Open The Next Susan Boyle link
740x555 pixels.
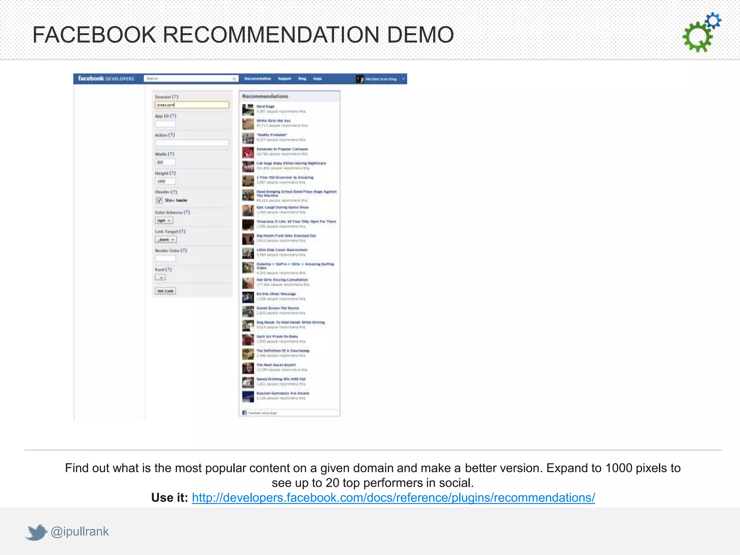276,365
